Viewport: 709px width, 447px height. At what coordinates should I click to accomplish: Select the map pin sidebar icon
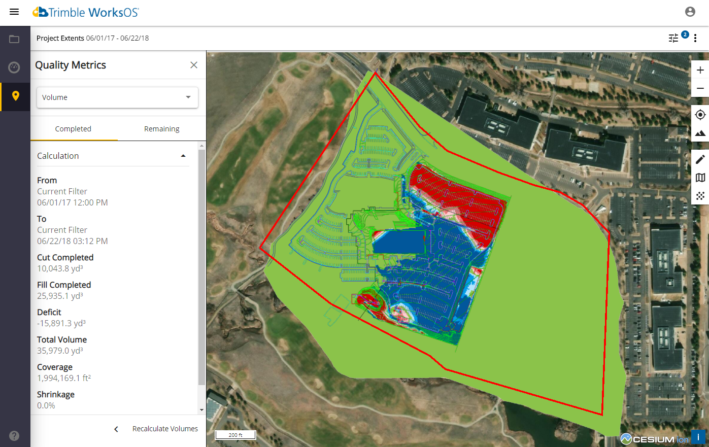click(16, 96)
